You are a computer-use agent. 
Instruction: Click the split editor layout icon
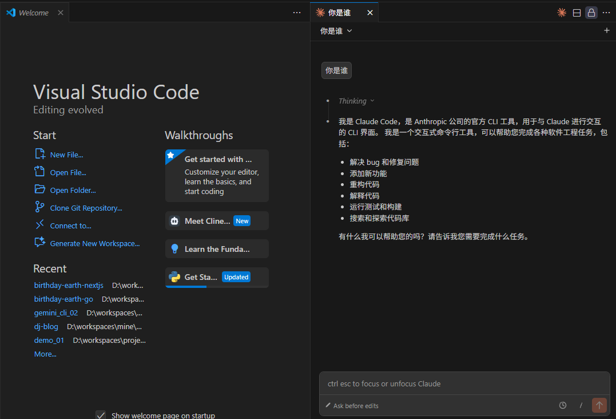577,13
